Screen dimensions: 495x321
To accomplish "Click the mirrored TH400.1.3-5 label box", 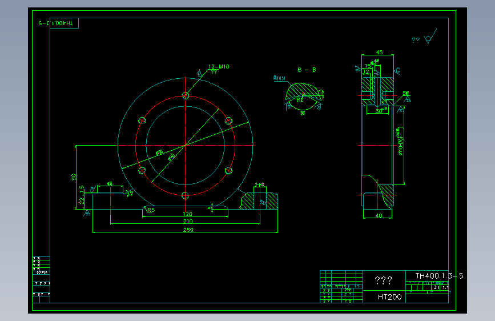I will click(64, 23).
